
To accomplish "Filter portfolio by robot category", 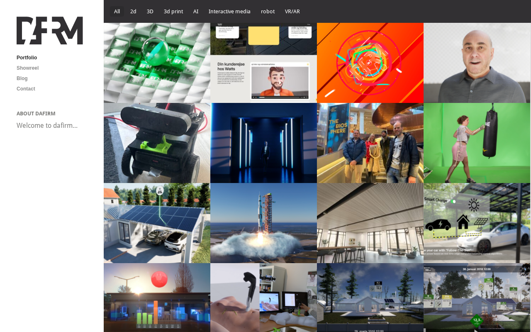I will pyautogui.click(x=268, y=12).
